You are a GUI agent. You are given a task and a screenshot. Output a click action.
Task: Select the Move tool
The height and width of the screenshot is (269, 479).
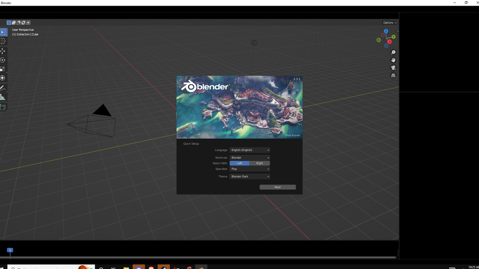(x=3, y=51)
